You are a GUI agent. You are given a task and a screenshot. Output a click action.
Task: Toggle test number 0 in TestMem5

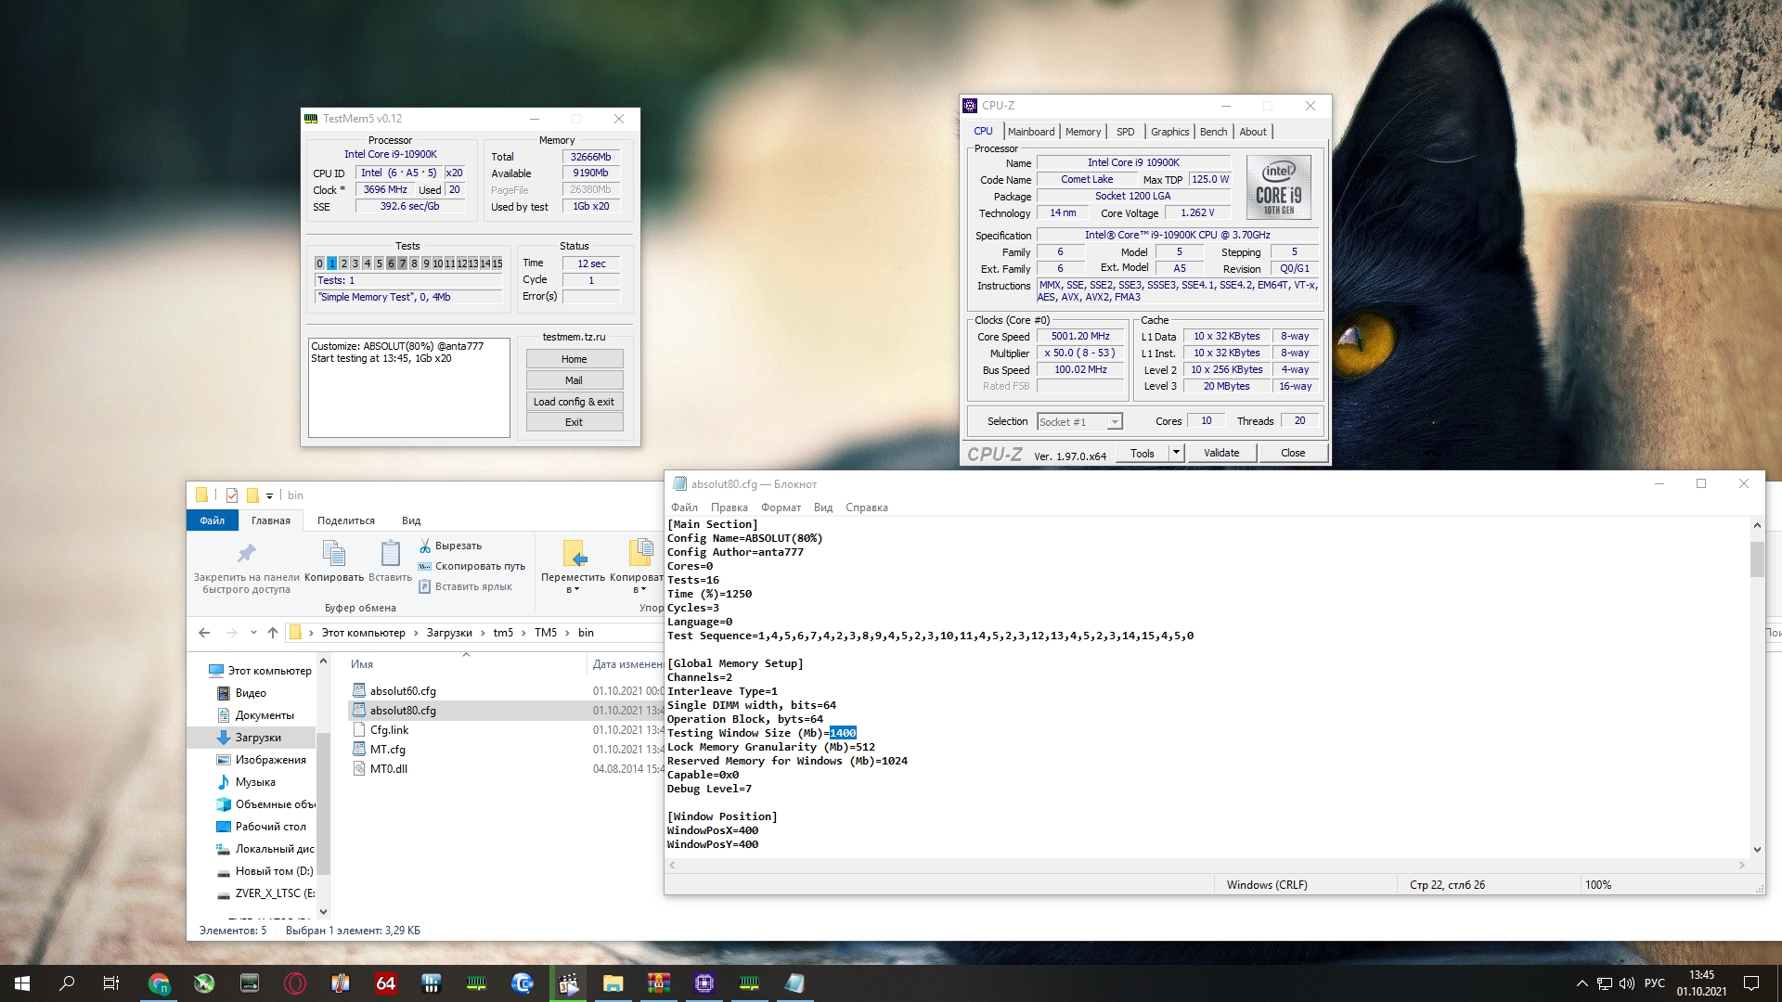pos(319,263)
